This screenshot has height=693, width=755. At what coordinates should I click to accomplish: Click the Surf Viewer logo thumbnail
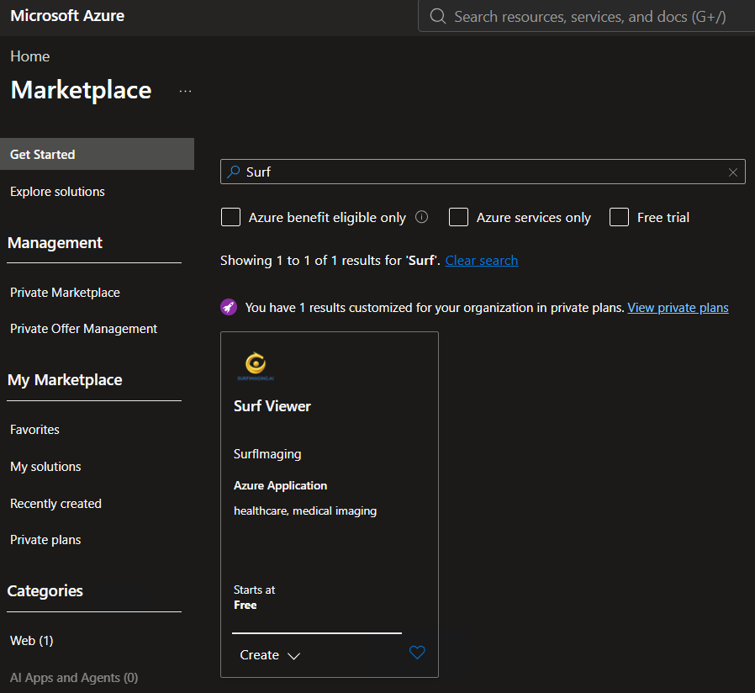(x=256, y=366)
